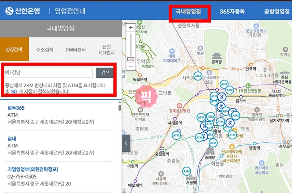
Task: Click the 50 result count text
Action: pyautogui.click(x=14, y=92)
